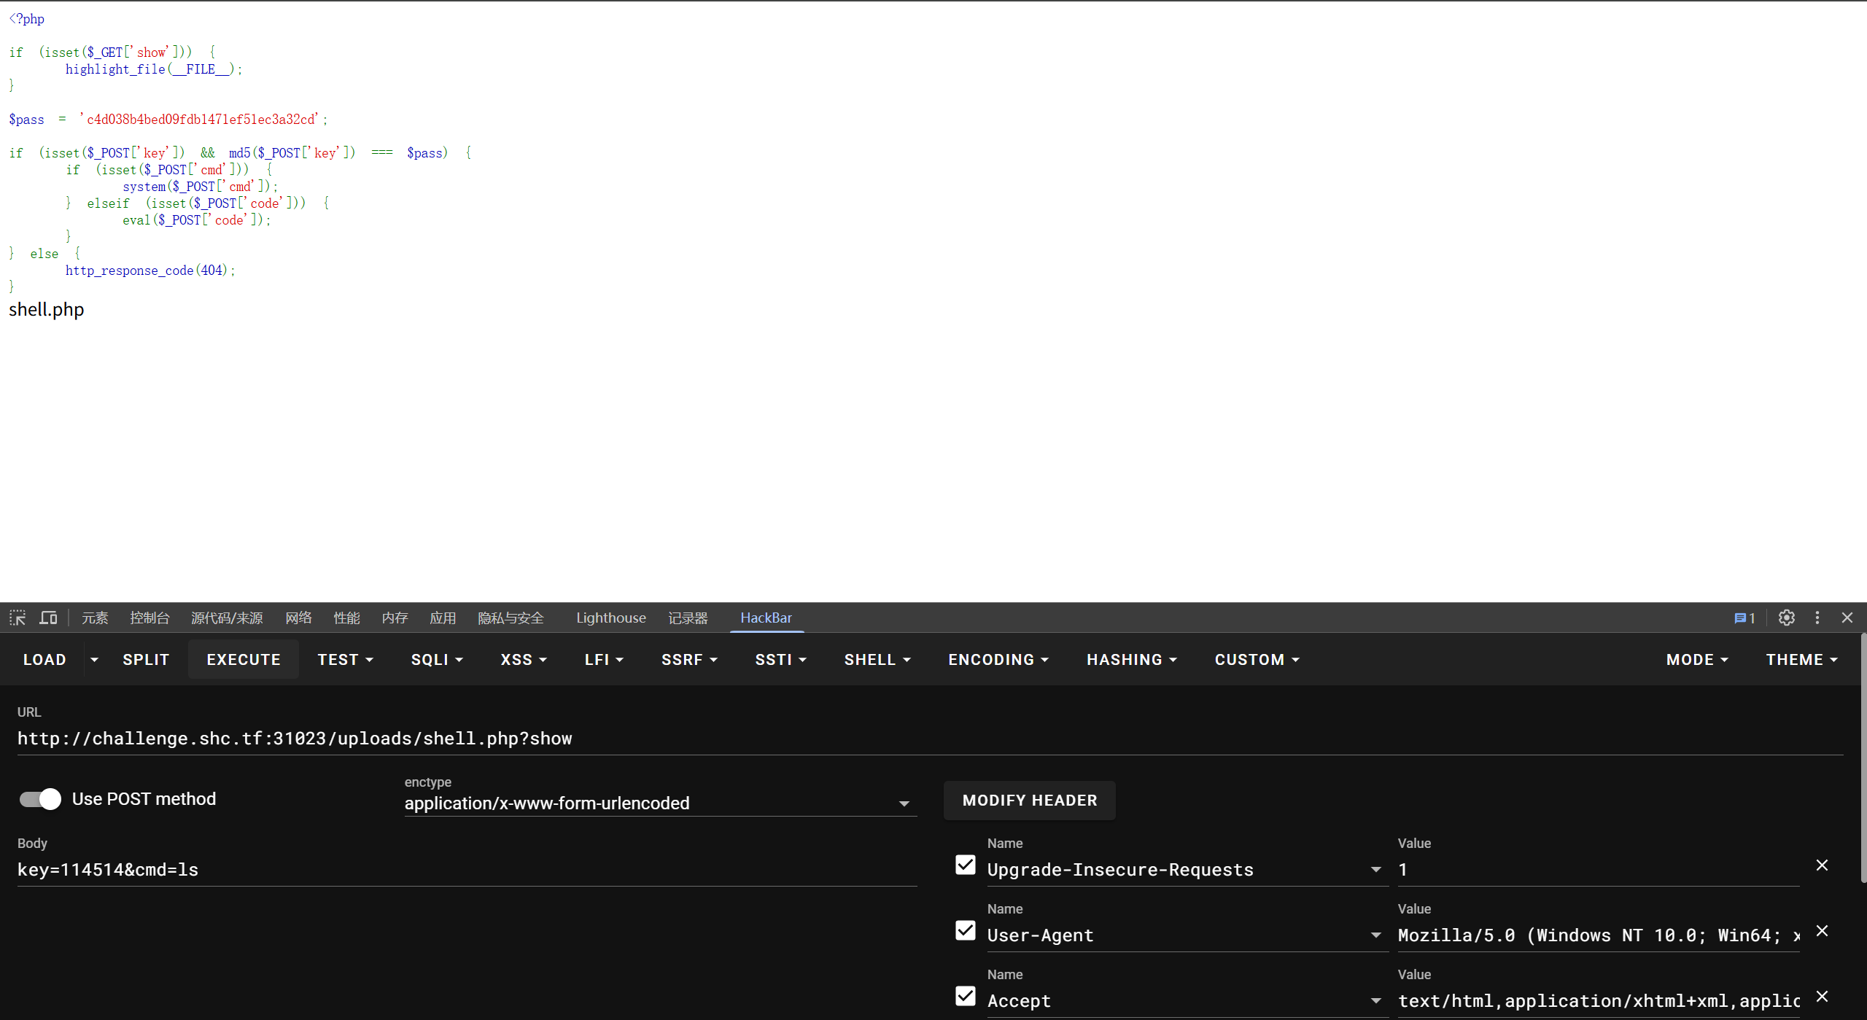Open the MODE menu
The width and height of the screenshot is (1867, 1020).
(1697, 659)
